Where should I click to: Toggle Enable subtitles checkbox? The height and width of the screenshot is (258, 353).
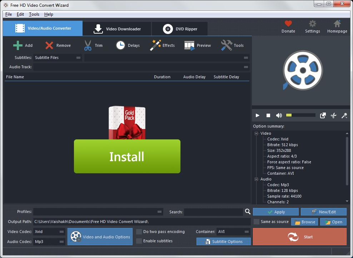coord(139,241)
